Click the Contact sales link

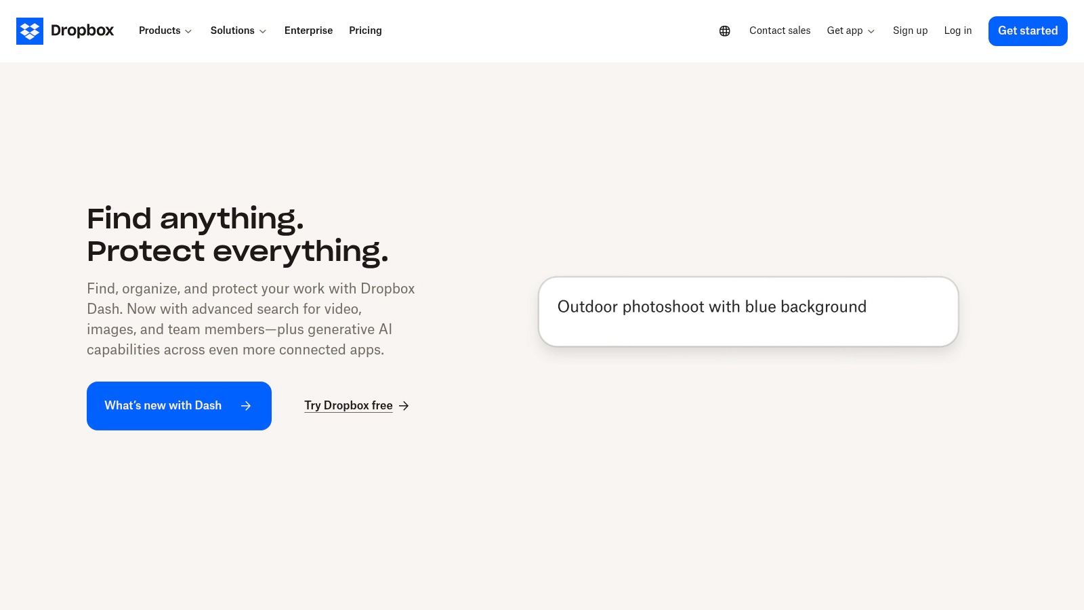[x=779, y=30]
